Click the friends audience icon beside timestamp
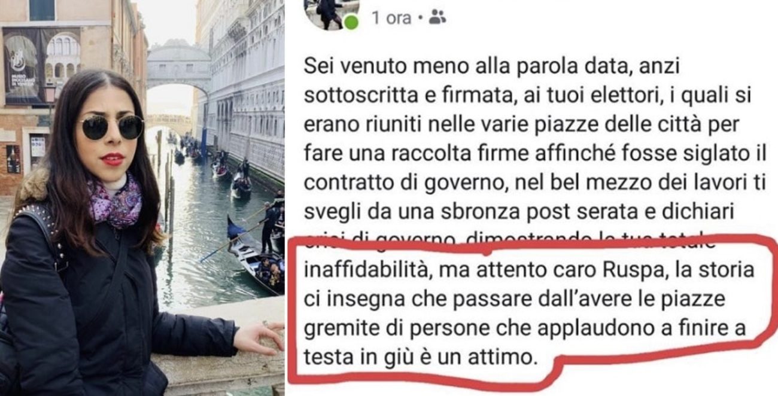 point(437,19)
